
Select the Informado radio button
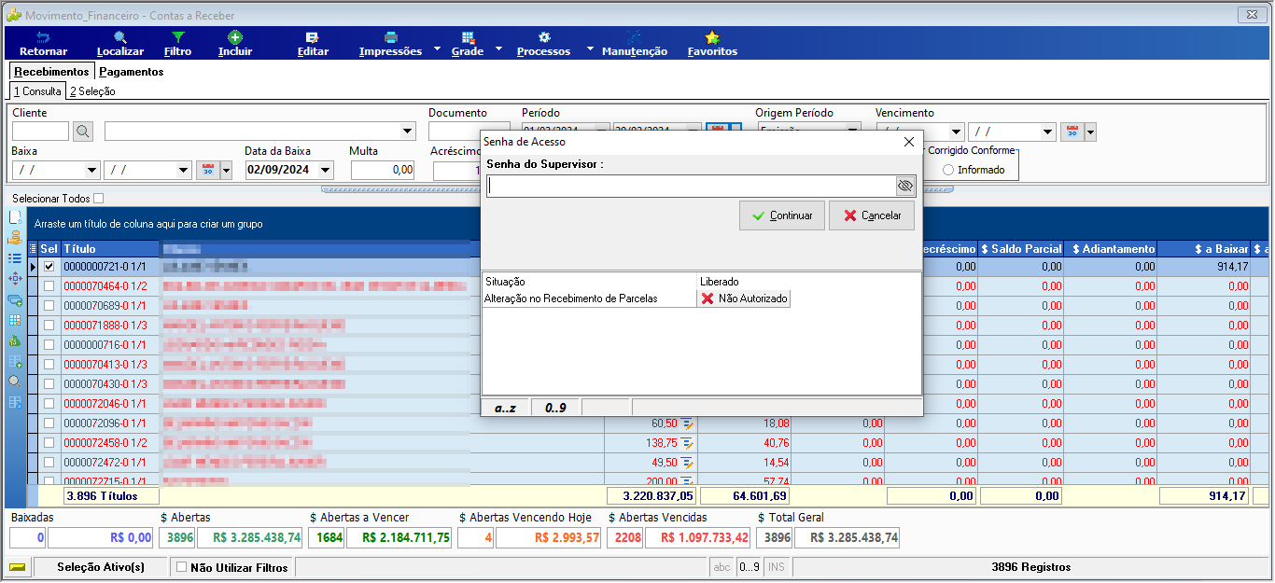tap(948, 170)
